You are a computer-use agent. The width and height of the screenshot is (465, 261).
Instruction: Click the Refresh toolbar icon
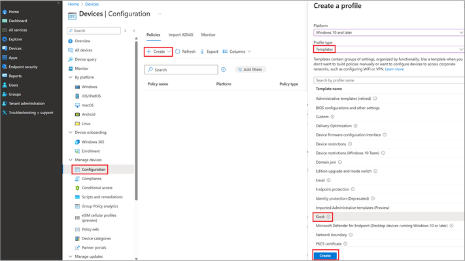[x=178, y=52]
